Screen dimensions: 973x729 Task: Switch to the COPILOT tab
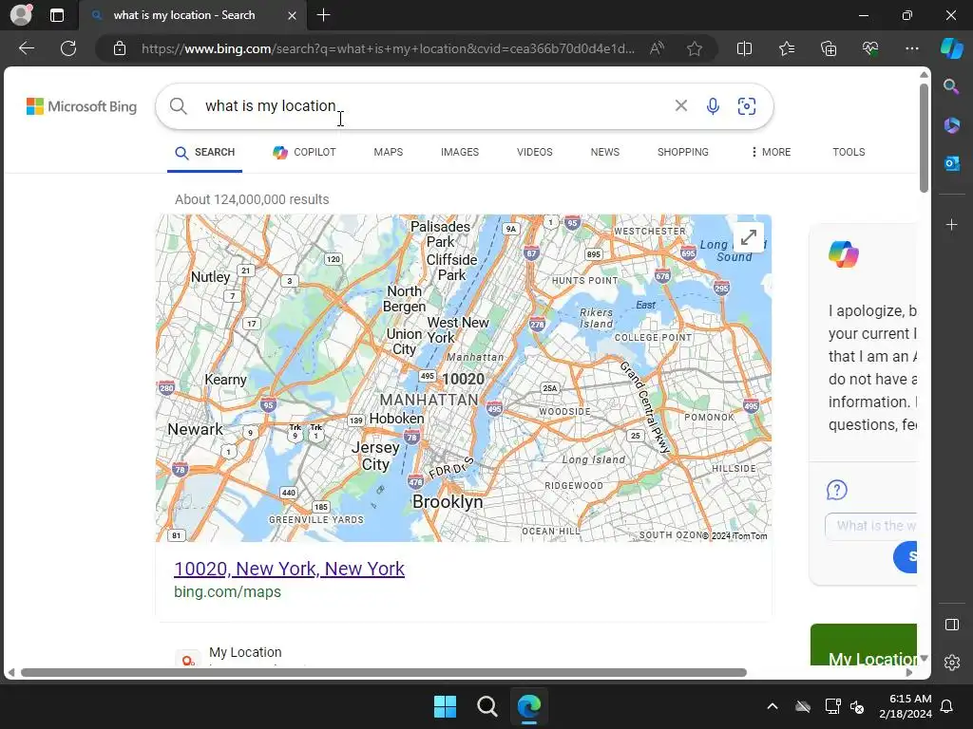(x=304, y=152)
